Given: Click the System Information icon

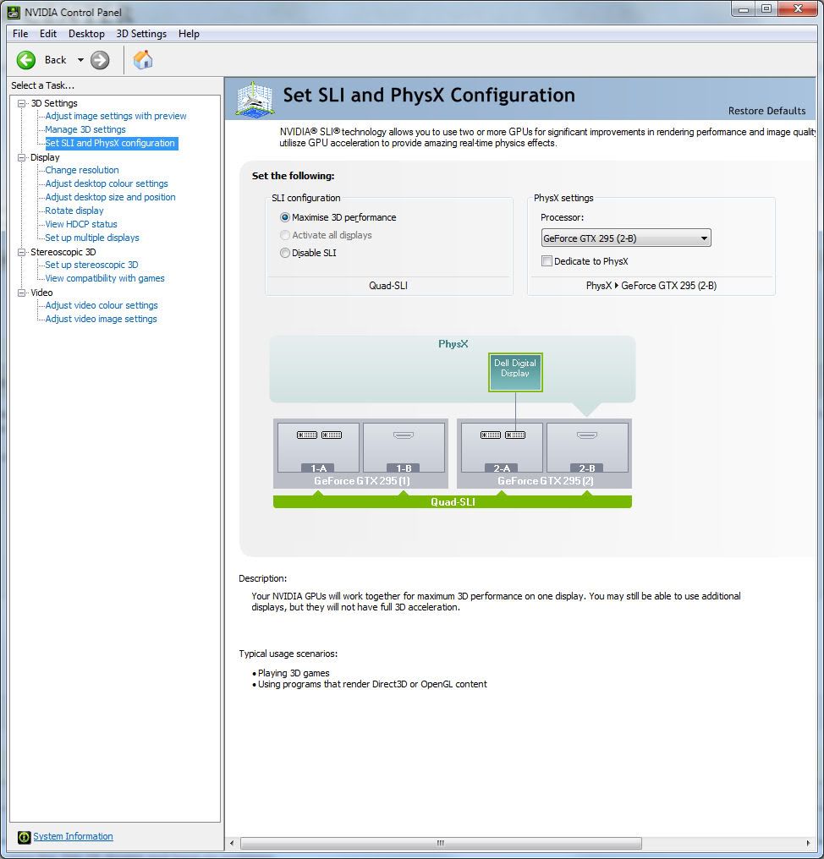Looking at the screenshot, I should point(24,837).
